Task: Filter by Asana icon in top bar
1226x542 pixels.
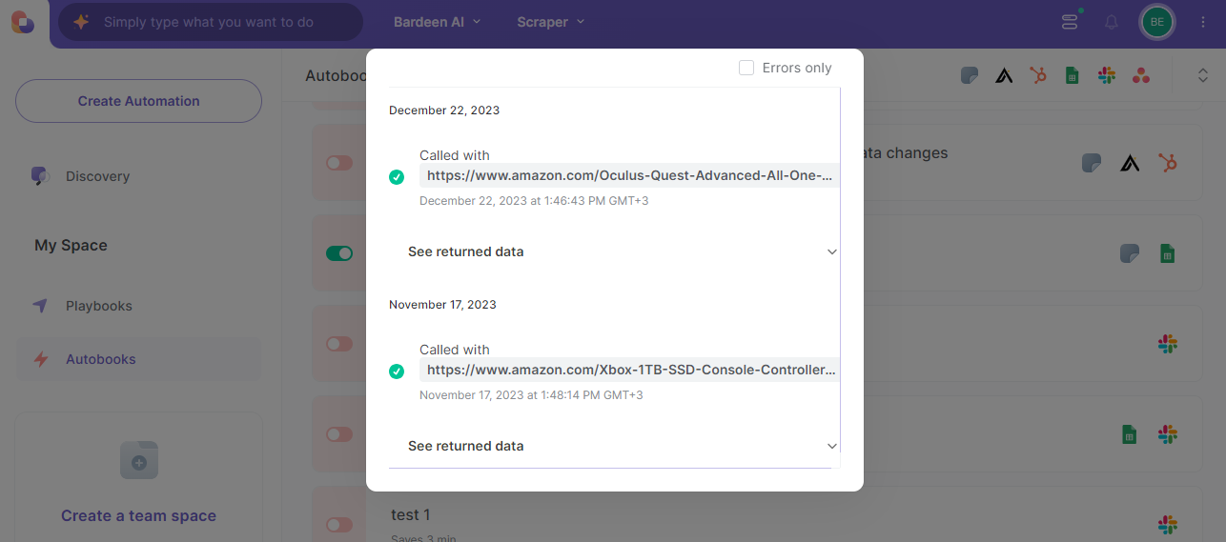Action: pos(1141,75)
